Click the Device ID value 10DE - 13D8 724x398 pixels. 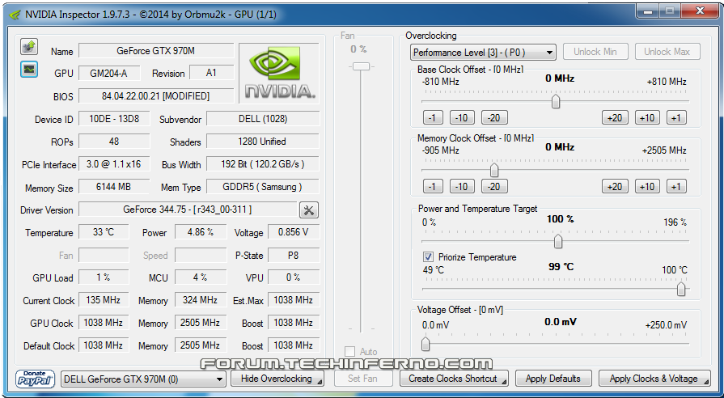[x=114, y=119]
